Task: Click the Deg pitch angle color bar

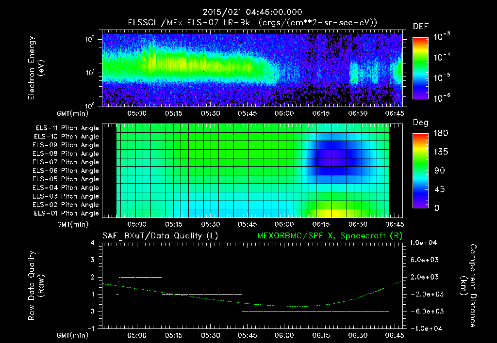Action: pyautogui.click(x=420, y=171)
